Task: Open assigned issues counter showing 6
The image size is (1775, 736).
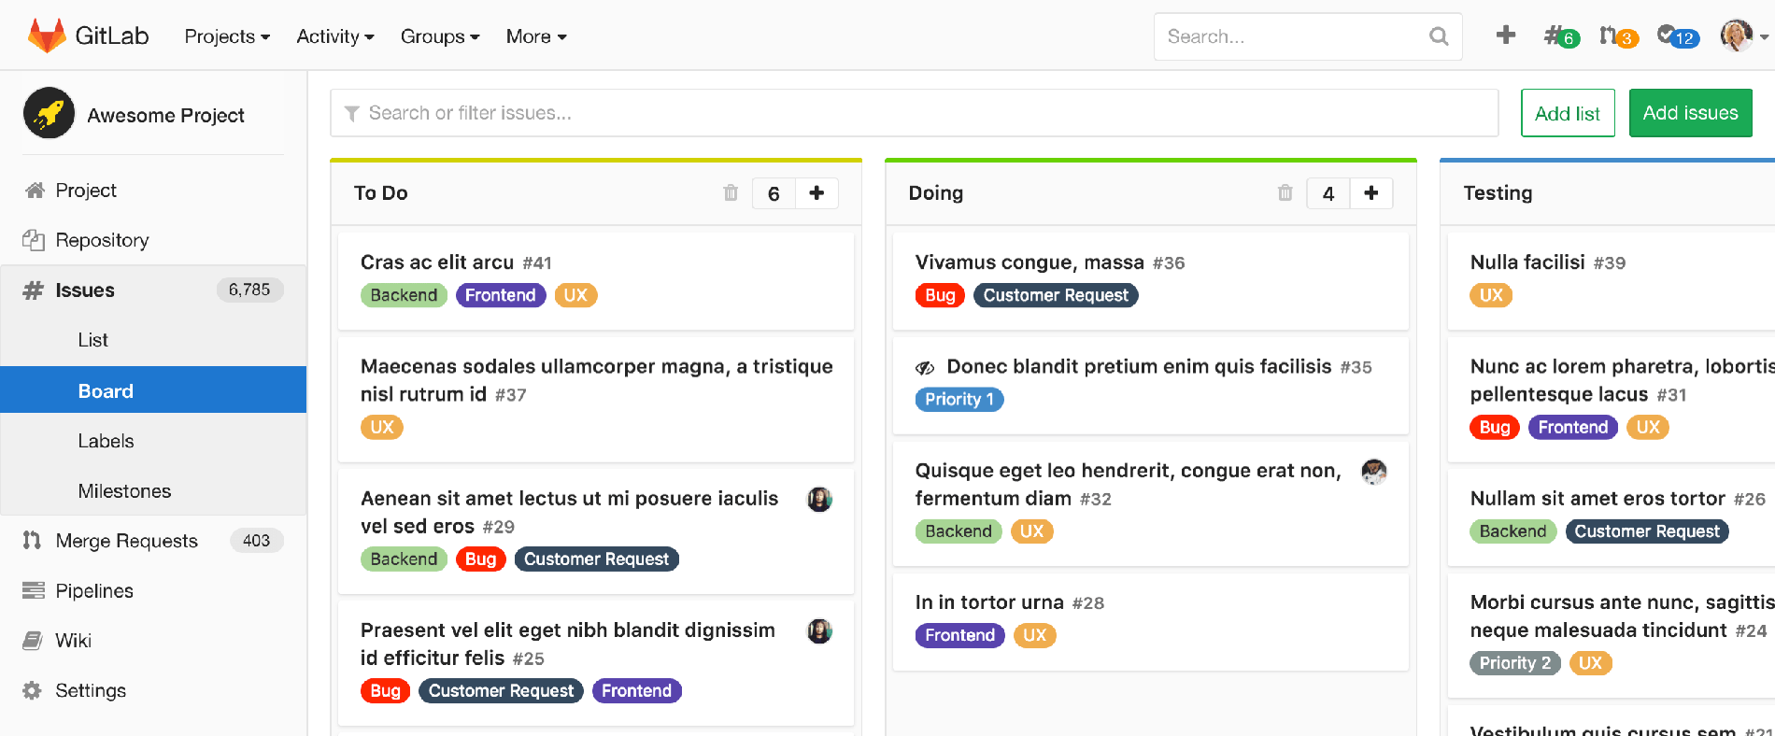Action: (x=1560, y=36)
